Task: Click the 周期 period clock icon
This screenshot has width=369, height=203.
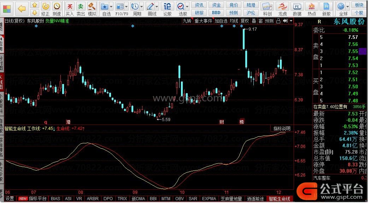Action: pyautogui.click(x=135, y=6)
